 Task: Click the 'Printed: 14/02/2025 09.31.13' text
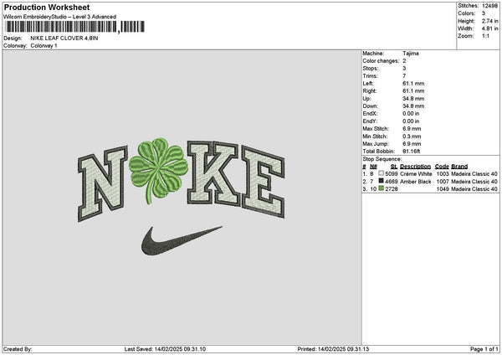click(x=333, y=349)
